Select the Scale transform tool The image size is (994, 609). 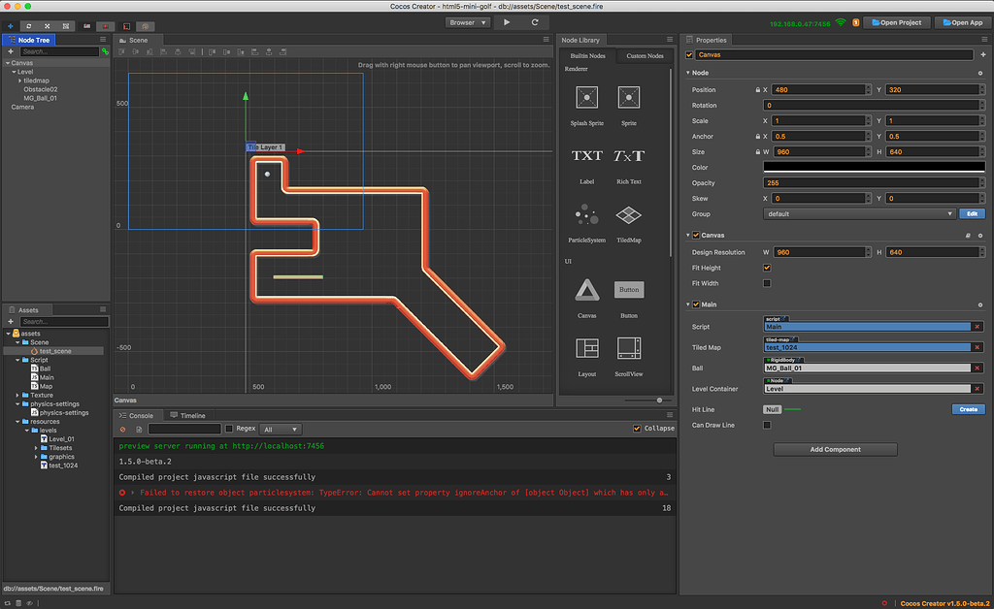47,26
